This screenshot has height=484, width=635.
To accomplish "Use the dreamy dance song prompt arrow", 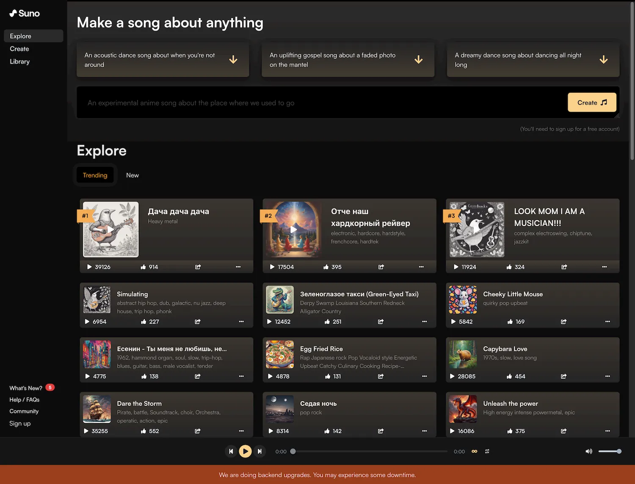I will (604, 60).
